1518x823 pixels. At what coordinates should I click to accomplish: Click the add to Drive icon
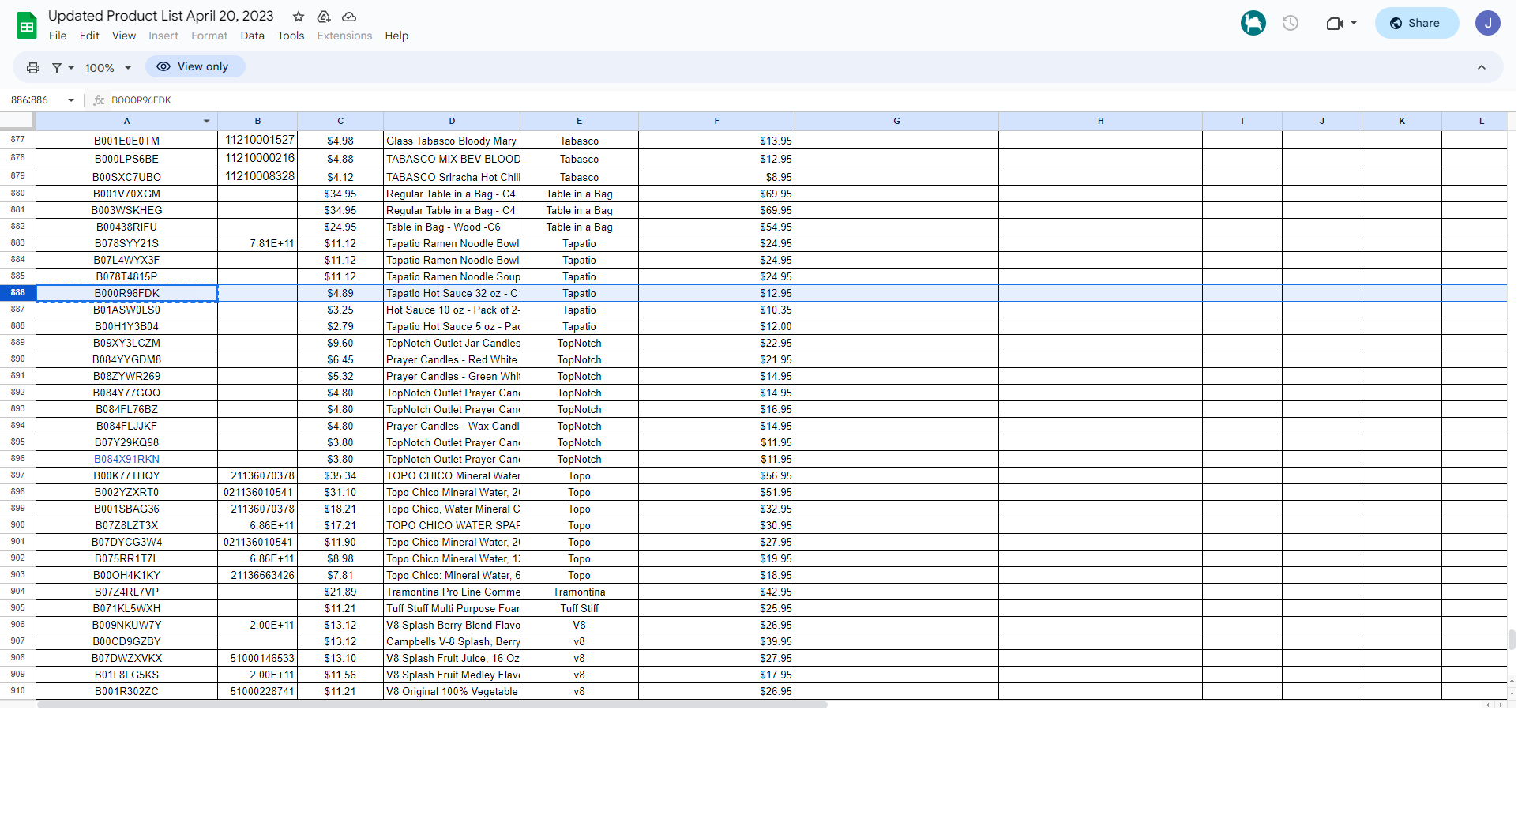324,17
